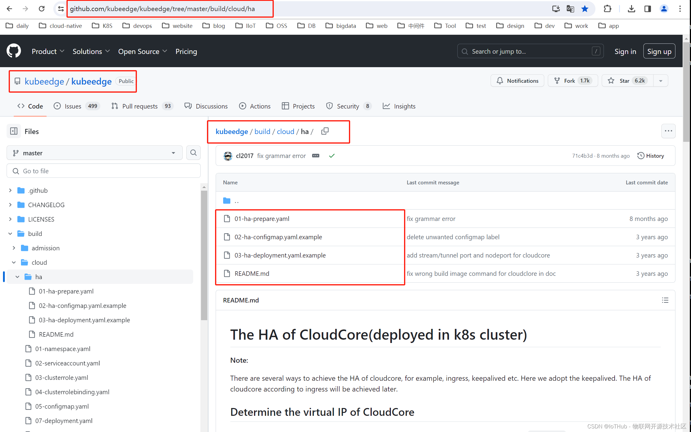
Task: Collapse the cloud folder chevron
Action: [14, 262]
